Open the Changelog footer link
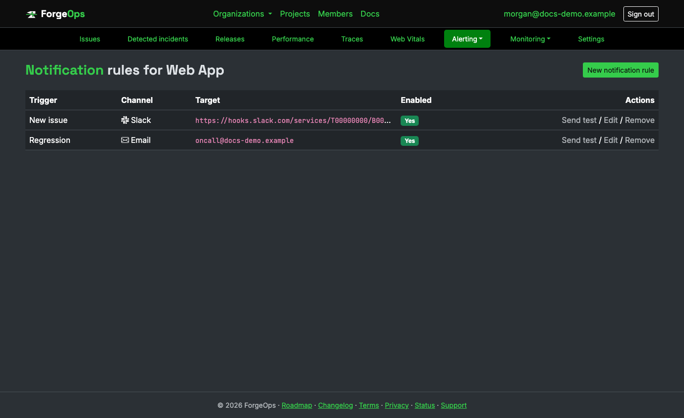Image resolution: width=684 pixels, height=418 pixels. (335, 405)
